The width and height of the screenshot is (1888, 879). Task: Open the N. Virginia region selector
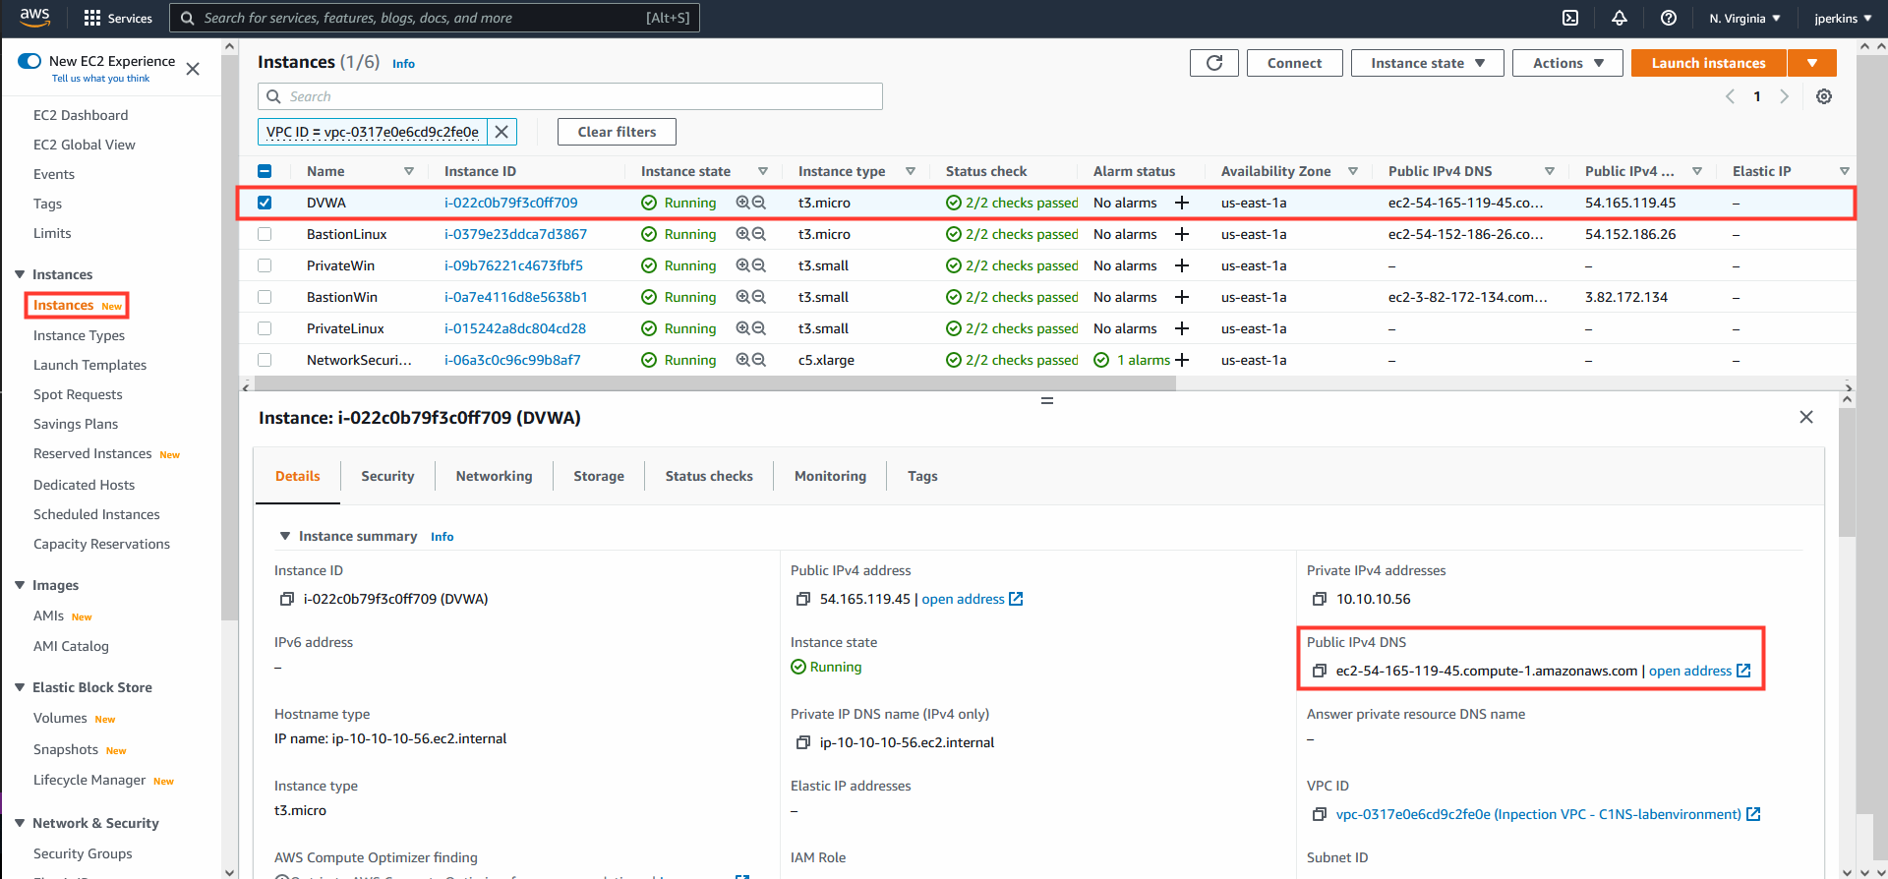1745,18
